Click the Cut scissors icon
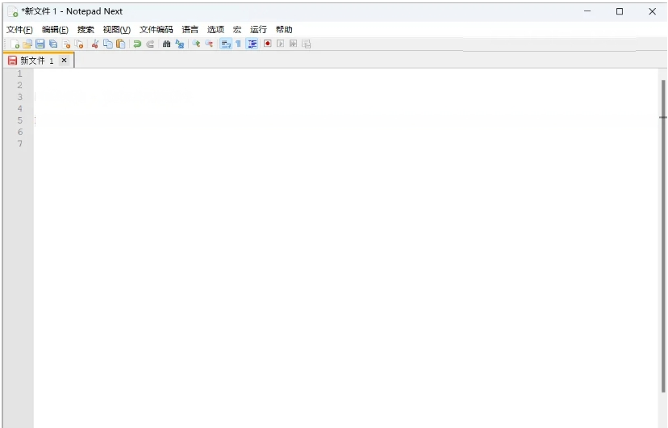This screenshot has height=428, width=668. tap(95, 44)
